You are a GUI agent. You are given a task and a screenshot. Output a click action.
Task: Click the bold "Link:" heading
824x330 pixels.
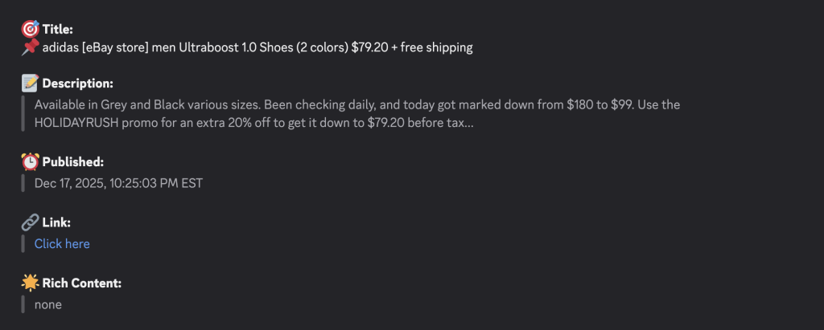[x=57, y=222]
